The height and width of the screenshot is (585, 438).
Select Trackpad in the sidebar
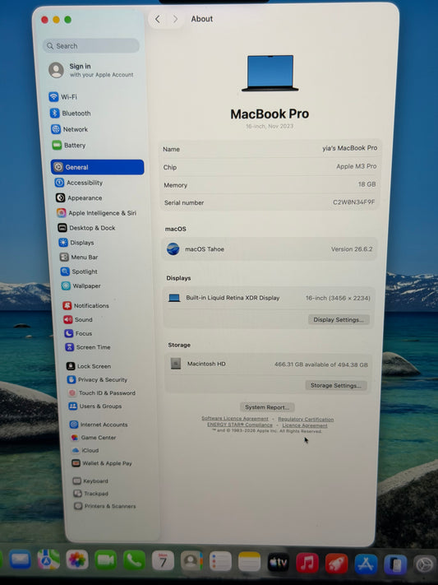[x=91, y=494]
